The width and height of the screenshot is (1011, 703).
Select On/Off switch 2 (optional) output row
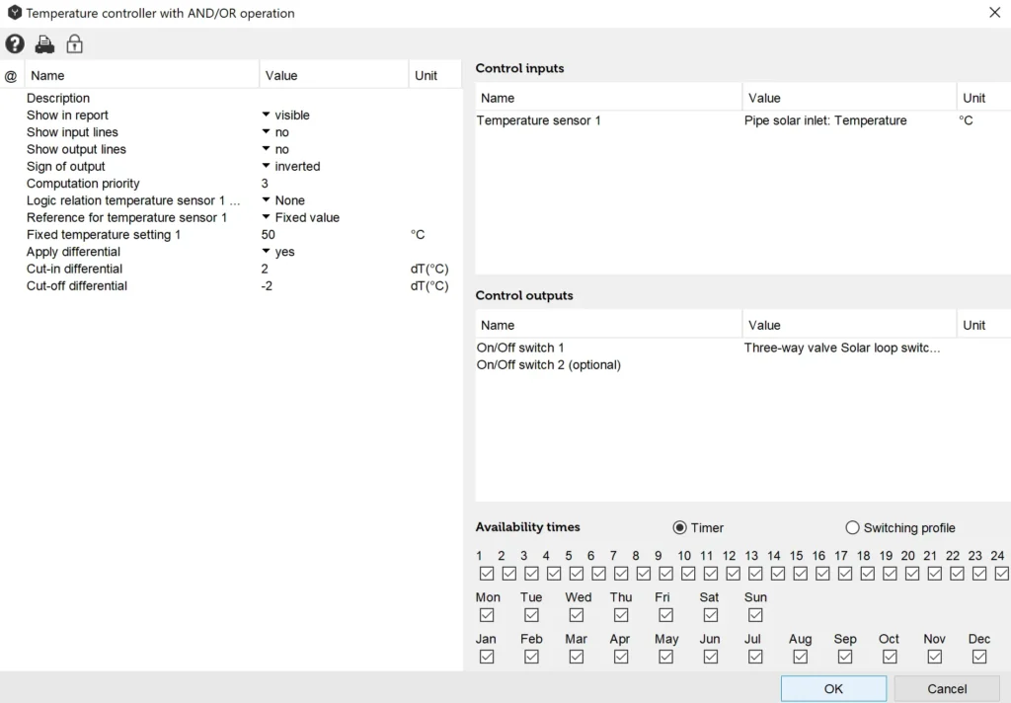pyautogui.click(x=548, y=365)
